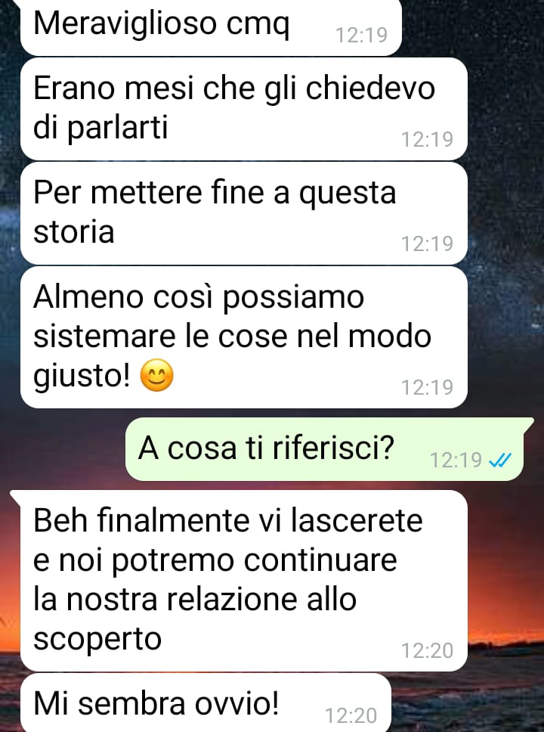Click the timestamp beside the word 'storia'
Viewport: 544px width, 732px height.
(428, 243)
